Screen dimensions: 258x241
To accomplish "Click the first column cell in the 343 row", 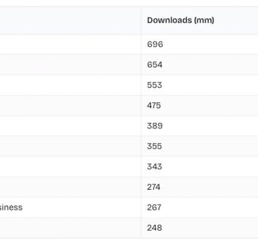I will pos(71,167).
